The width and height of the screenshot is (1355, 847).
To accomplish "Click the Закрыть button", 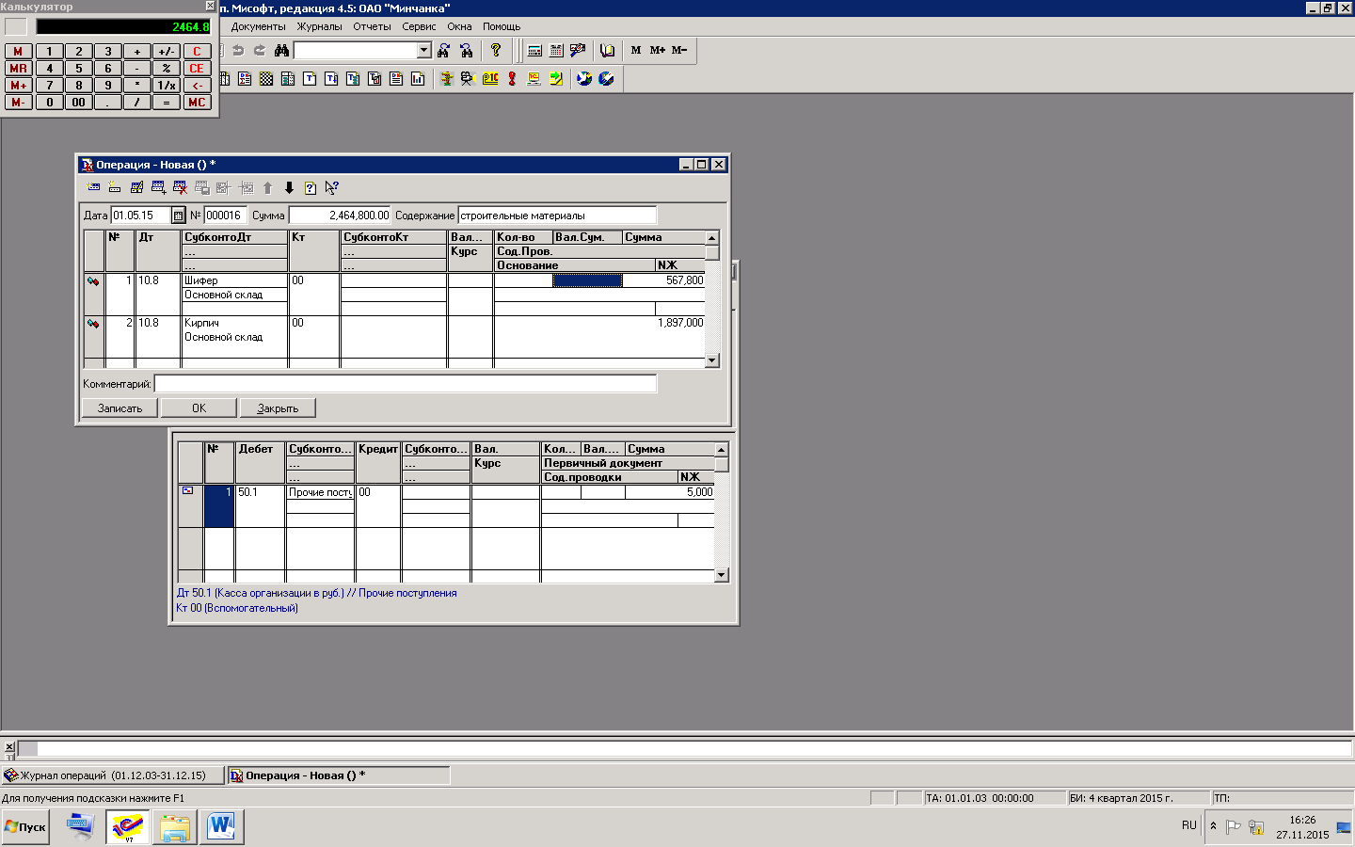I will (278, 408).
